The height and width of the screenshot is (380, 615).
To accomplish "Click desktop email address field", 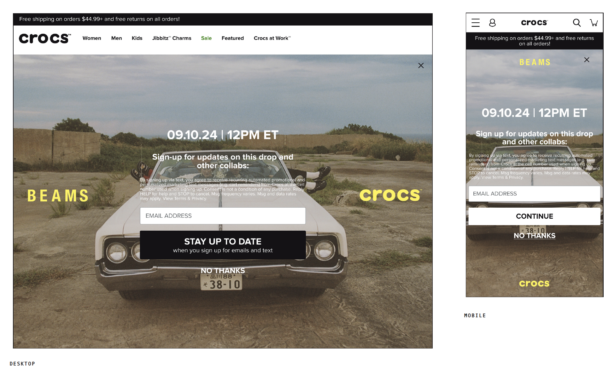I will point(223,216).
